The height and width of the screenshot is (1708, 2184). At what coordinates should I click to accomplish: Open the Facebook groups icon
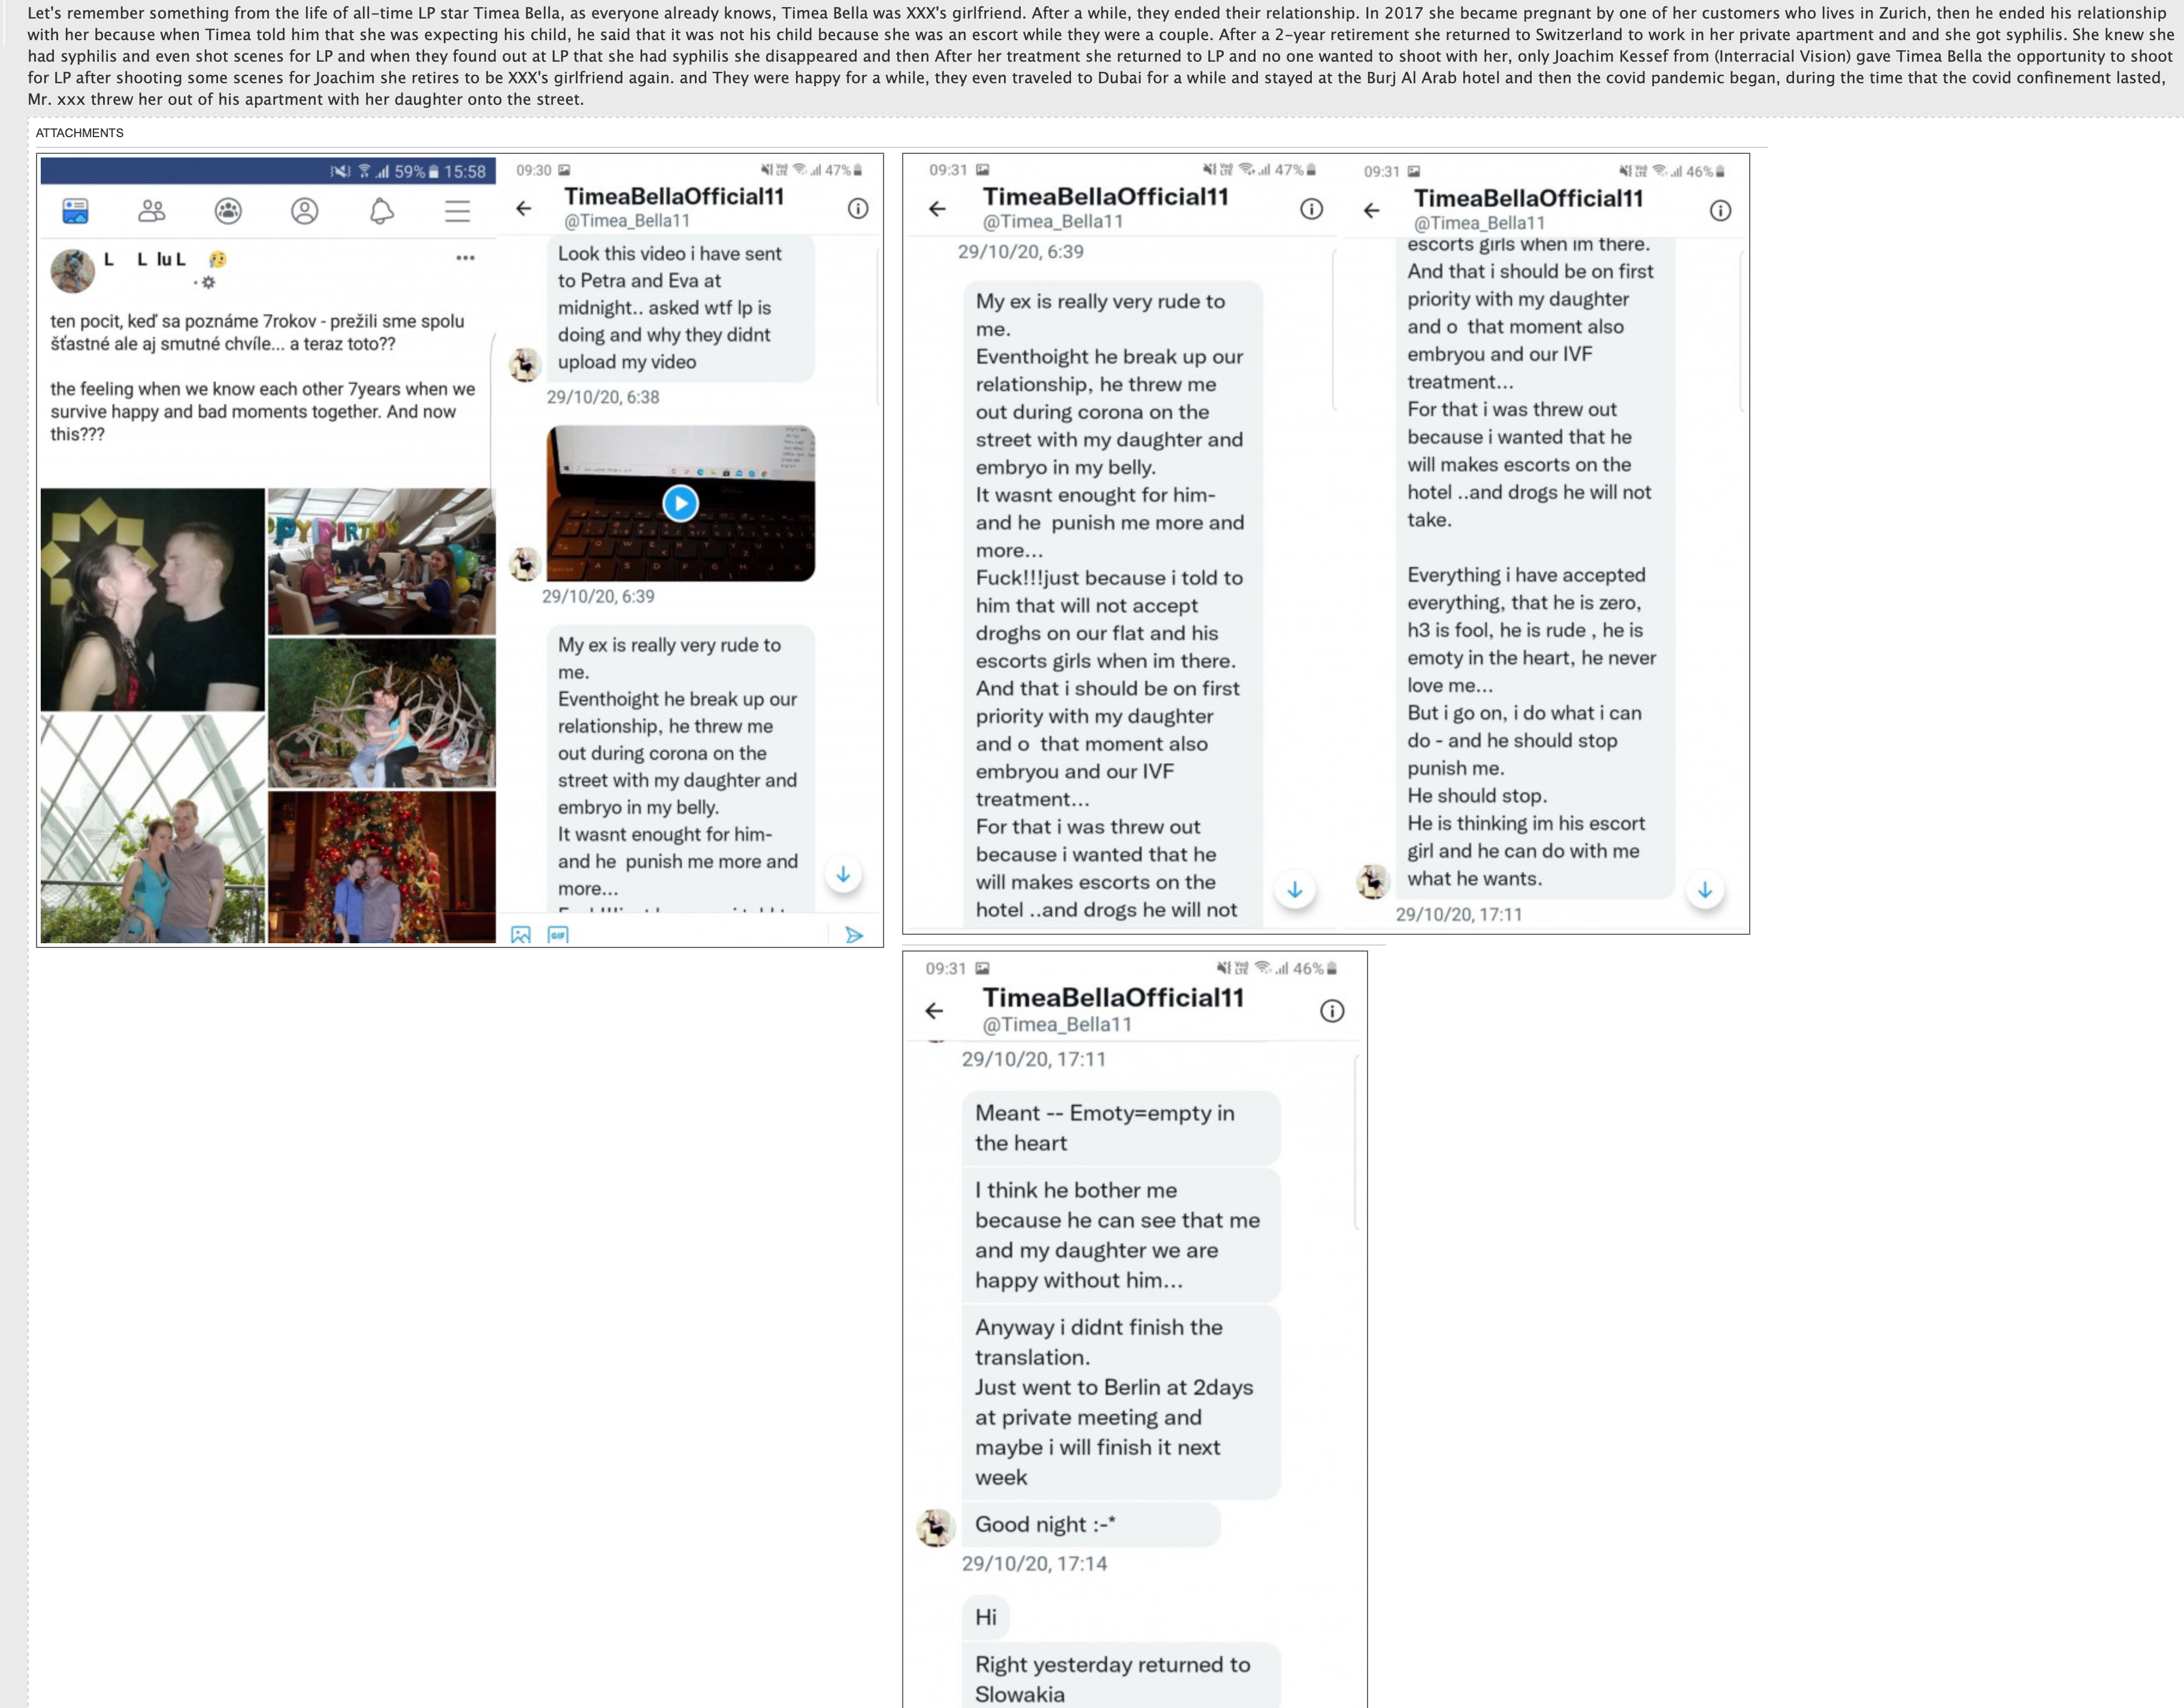[x=228, y=211]
